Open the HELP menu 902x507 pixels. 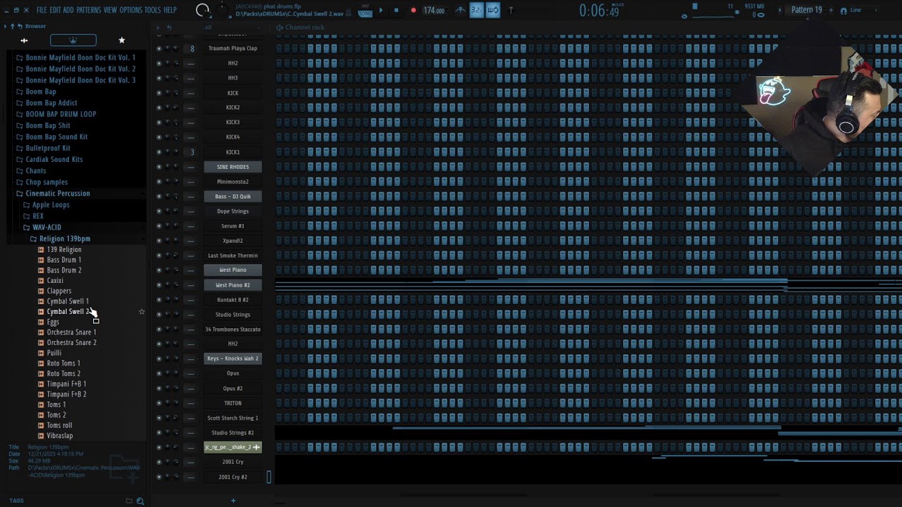[x=171, y=10]
